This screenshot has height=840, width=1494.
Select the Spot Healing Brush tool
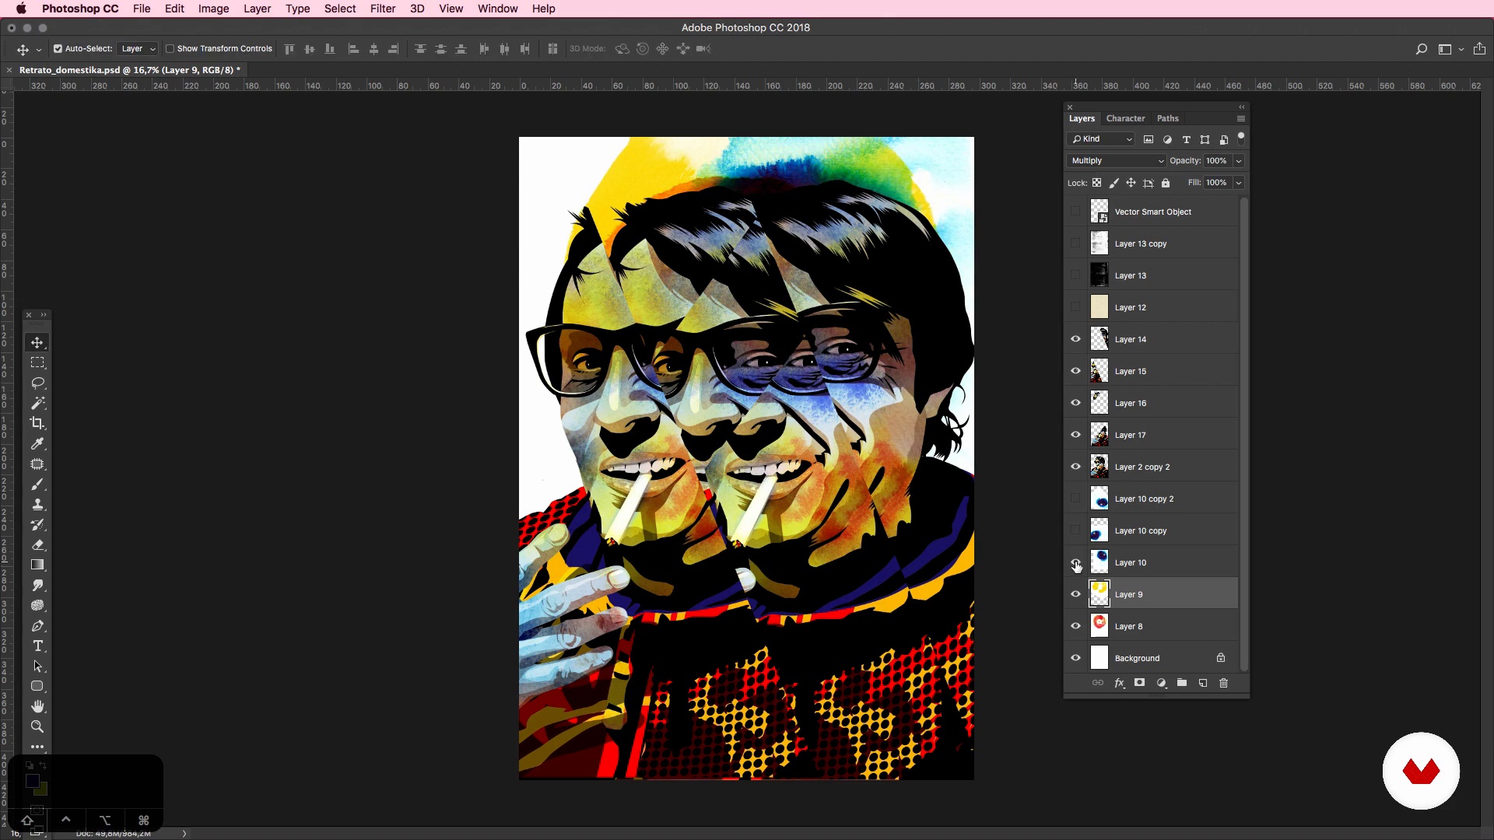pyautogui.click(x=37, y=464)
